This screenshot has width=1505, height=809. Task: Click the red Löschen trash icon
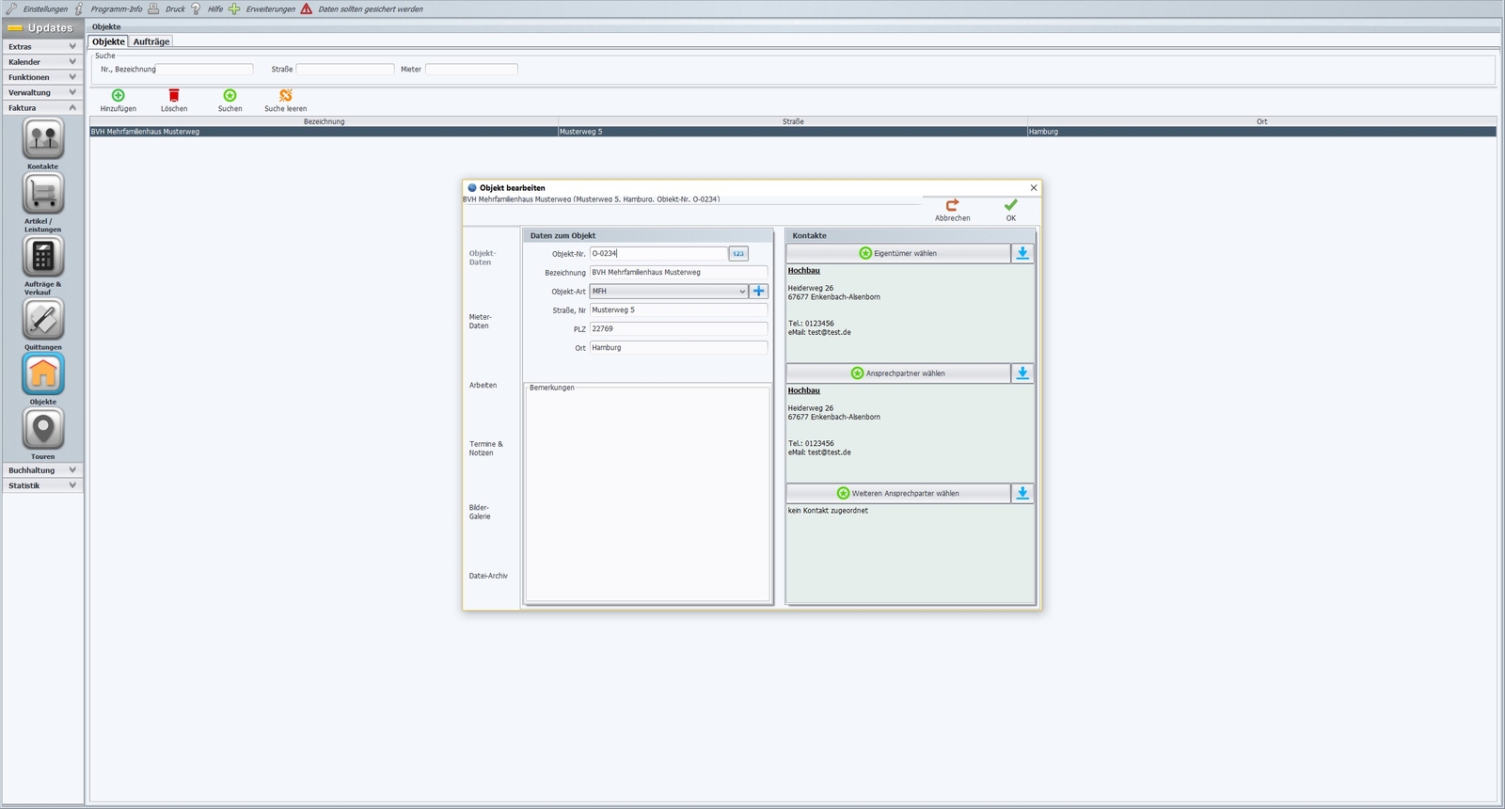click(173, 95)
